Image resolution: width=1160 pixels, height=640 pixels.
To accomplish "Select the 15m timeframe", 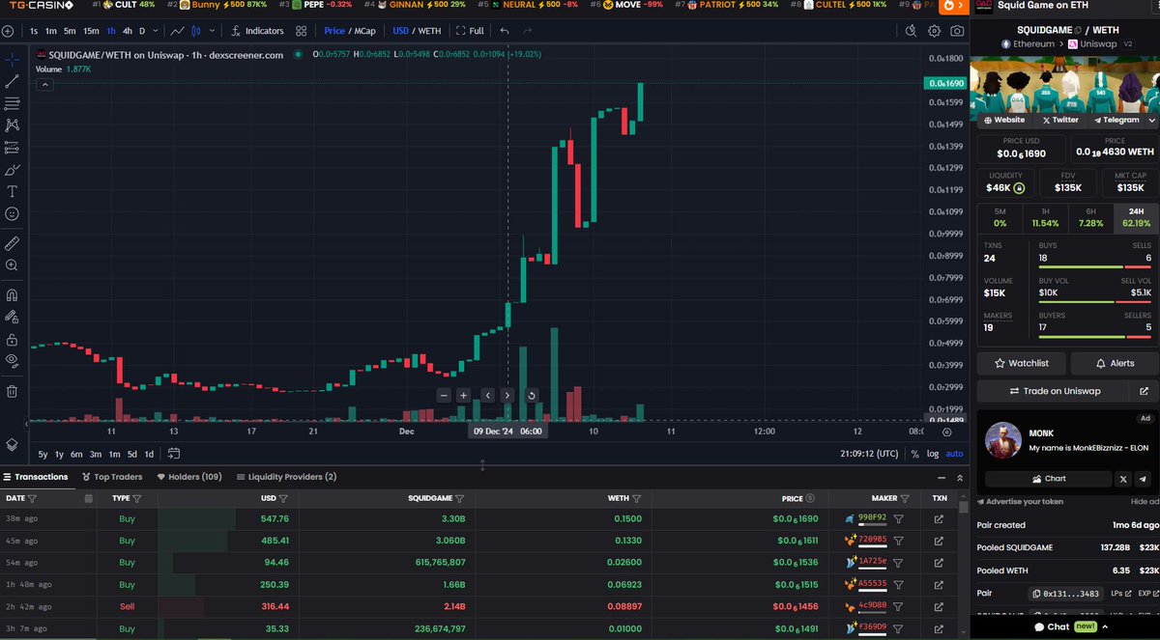I will (x=91, y=31).
